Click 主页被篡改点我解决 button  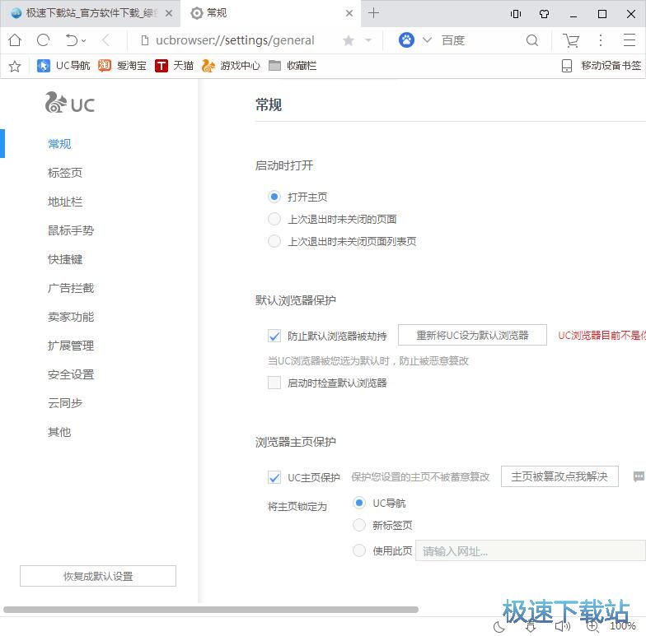(559, 476)
